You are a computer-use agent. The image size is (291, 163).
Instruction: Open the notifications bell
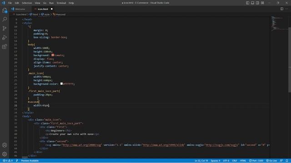[287, 161]
